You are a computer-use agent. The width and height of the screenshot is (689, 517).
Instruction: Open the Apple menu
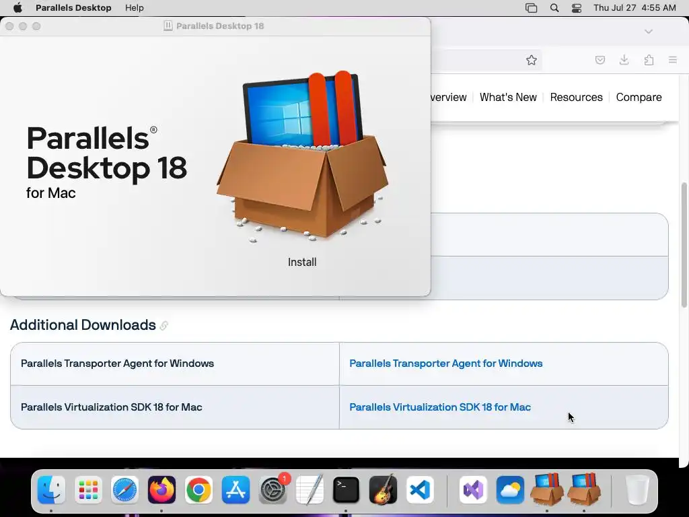(x=17, y=8)
